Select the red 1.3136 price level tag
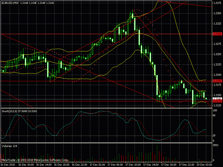The width and height of the screenshot is (223, 167). (x=217, y=101)
